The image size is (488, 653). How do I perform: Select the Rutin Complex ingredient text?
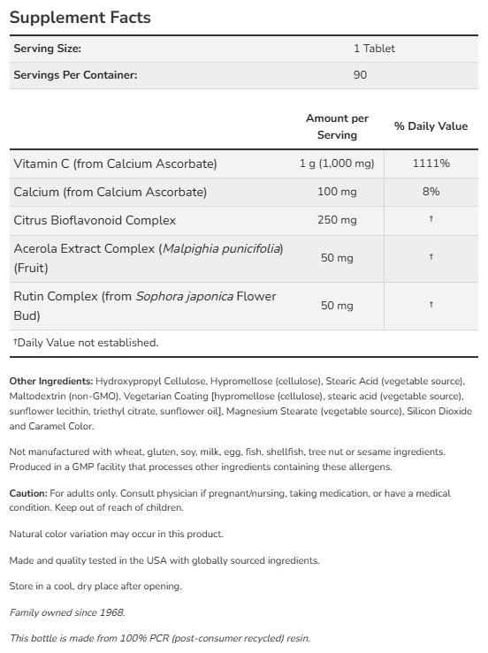[145, 306]
